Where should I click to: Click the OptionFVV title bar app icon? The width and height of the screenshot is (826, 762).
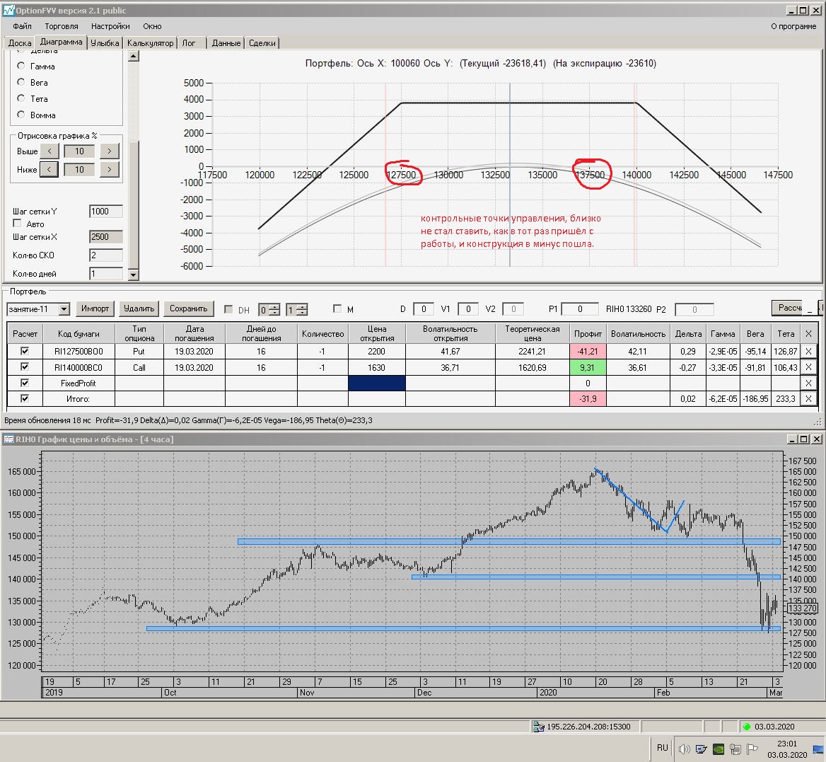8,10
